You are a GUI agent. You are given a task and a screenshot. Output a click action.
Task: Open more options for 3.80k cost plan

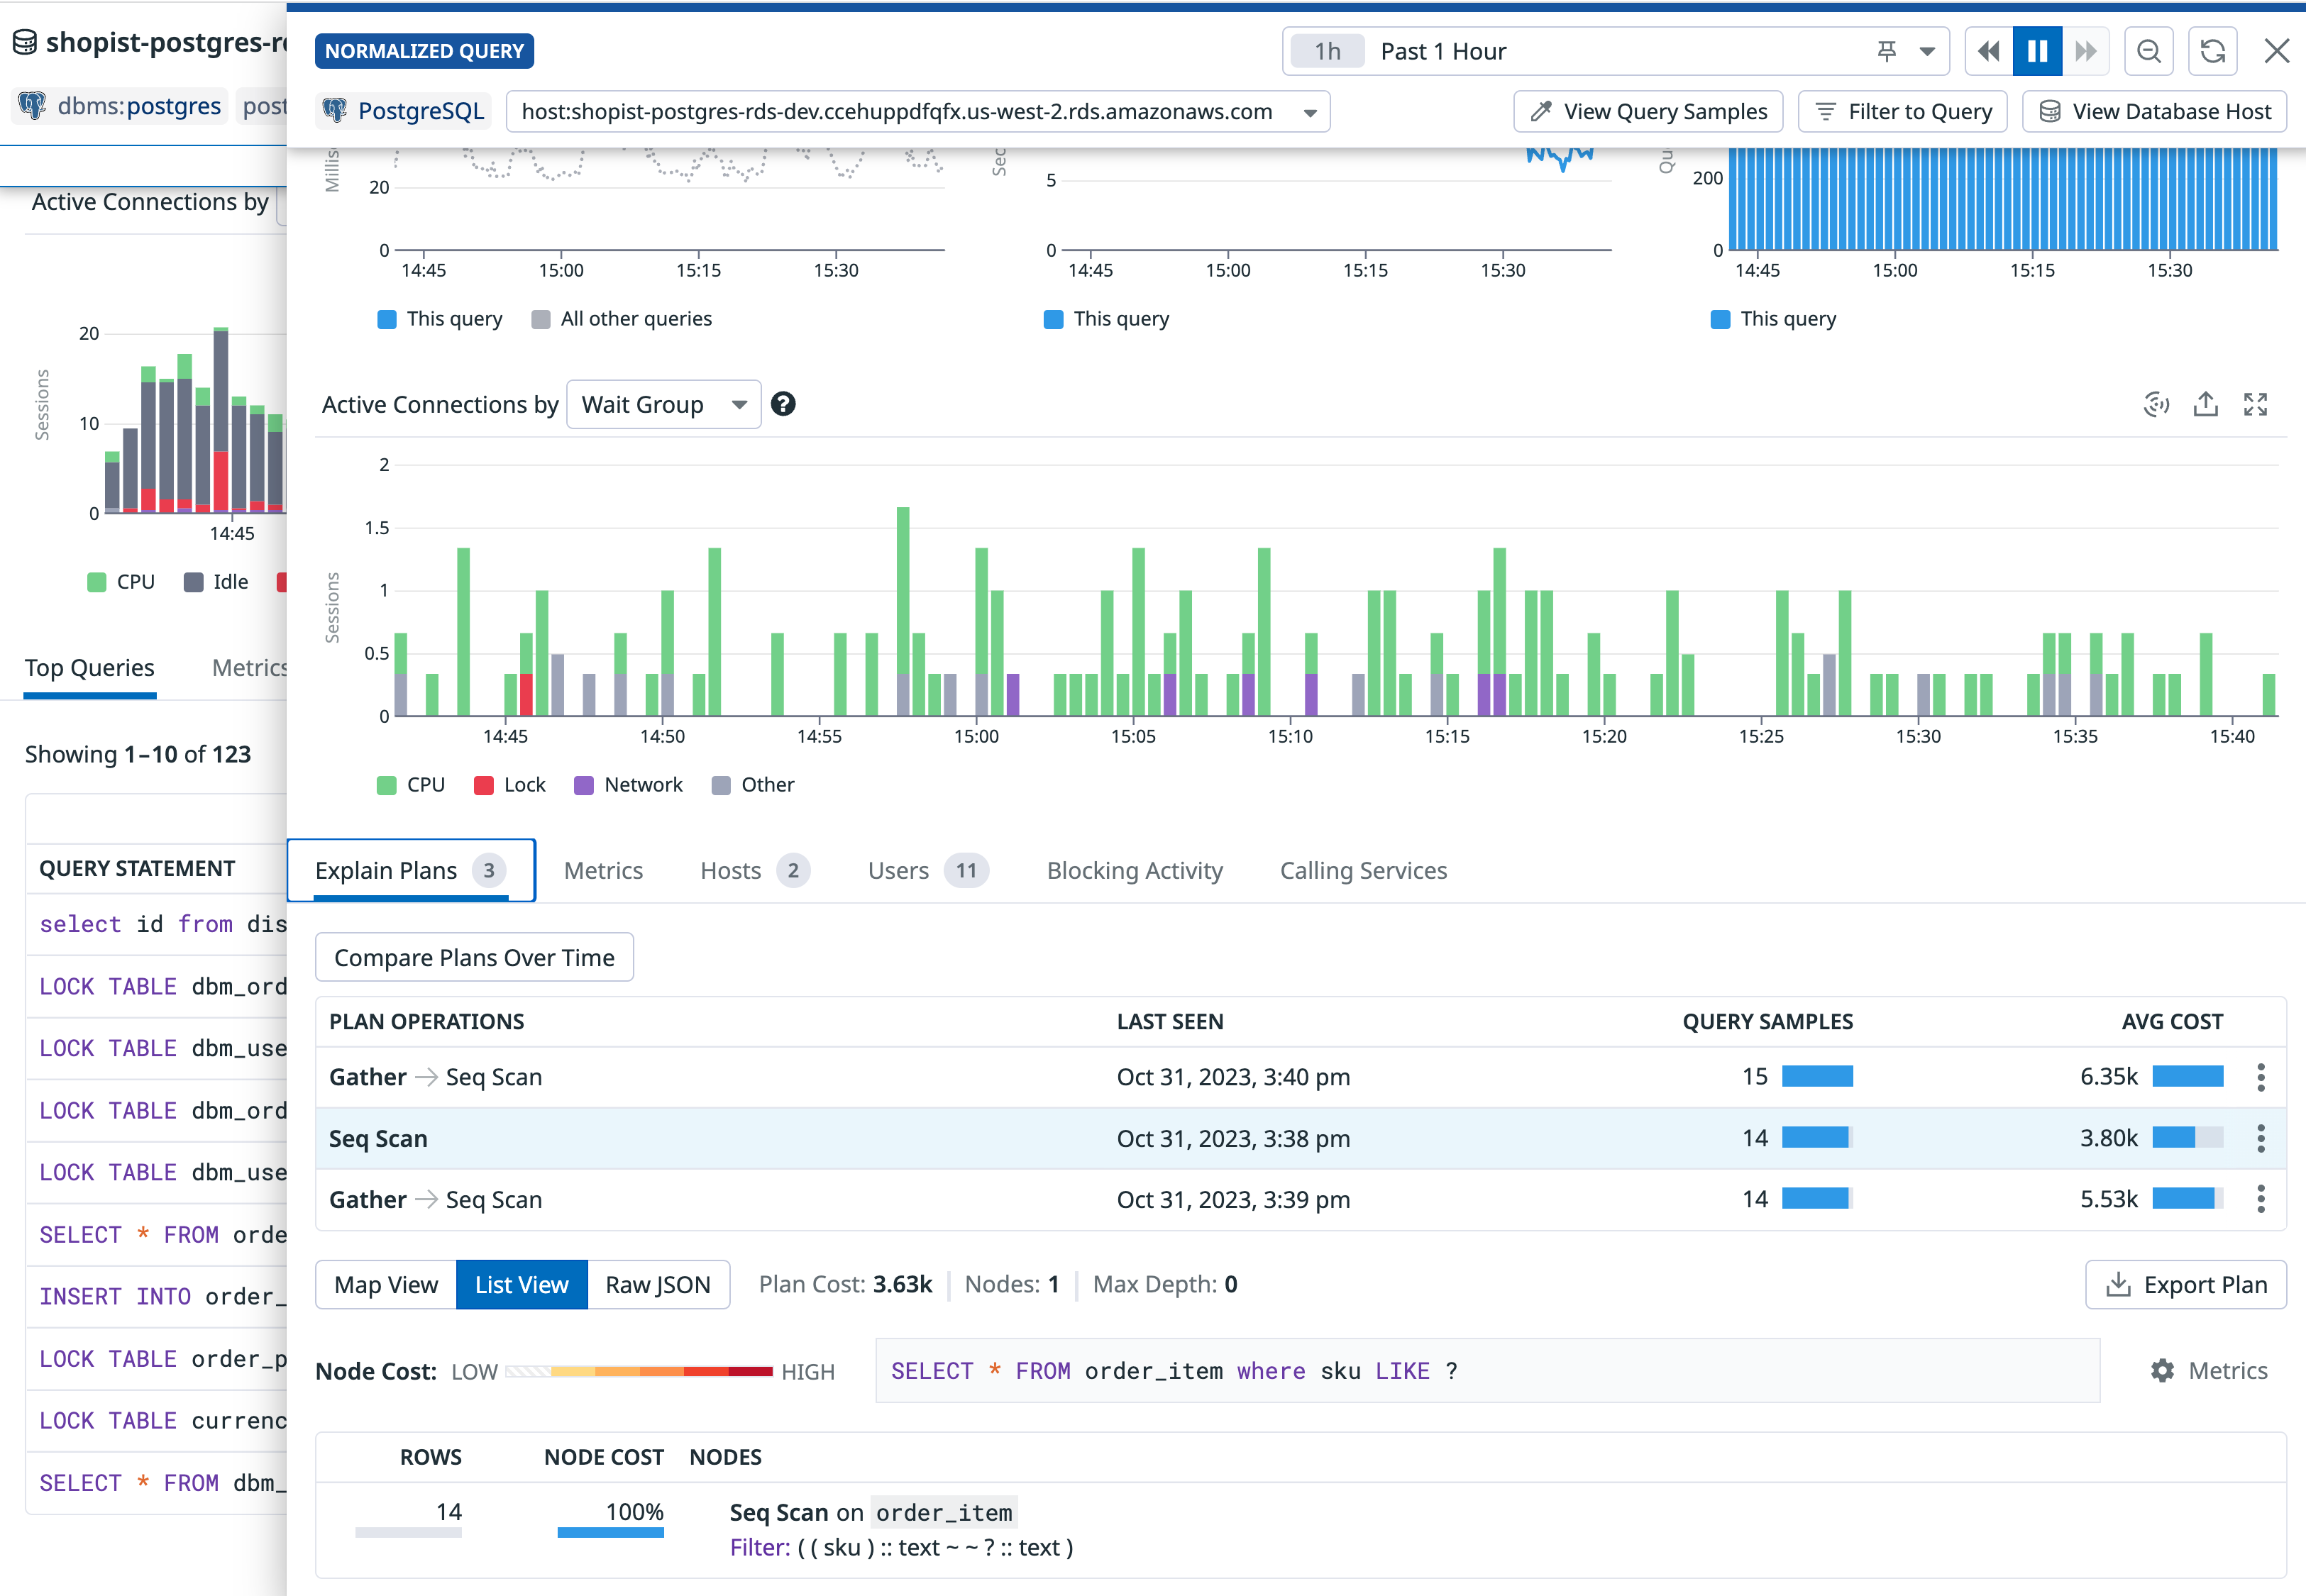tap(2261, 1138)
